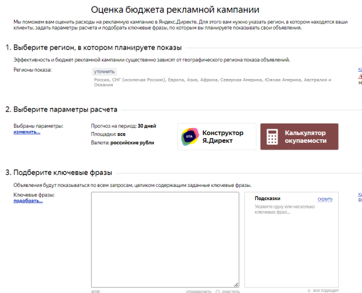The height and width of the screenshot is (293, 362).
Task: Click the Оценка бюджета рекламной кампании title
Action: [175, 10]
